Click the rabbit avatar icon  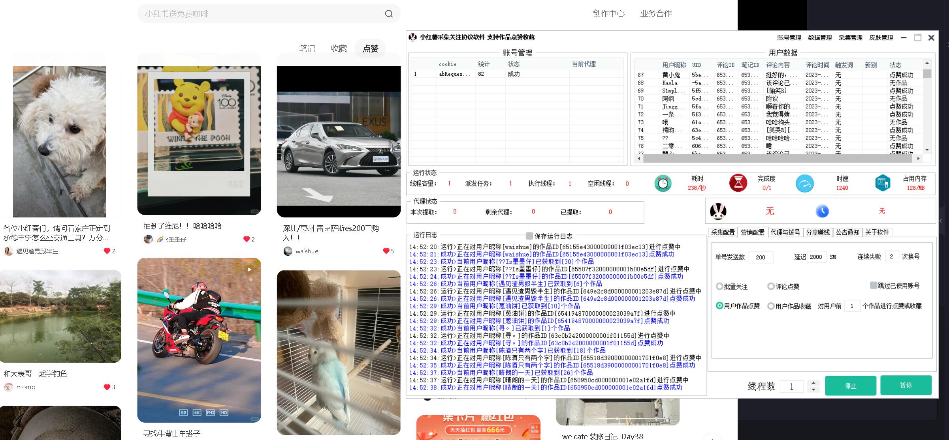pos(718,211)
